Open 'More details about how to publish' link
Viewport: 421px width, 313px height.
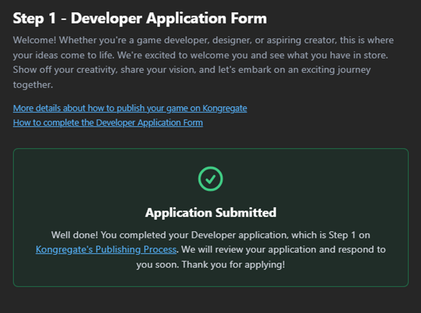tap(130, 108)
